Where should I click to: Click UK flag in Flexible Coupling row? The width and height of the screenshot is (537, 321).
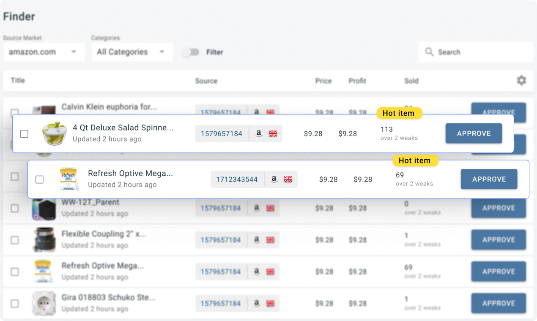(x=270, y=239)
